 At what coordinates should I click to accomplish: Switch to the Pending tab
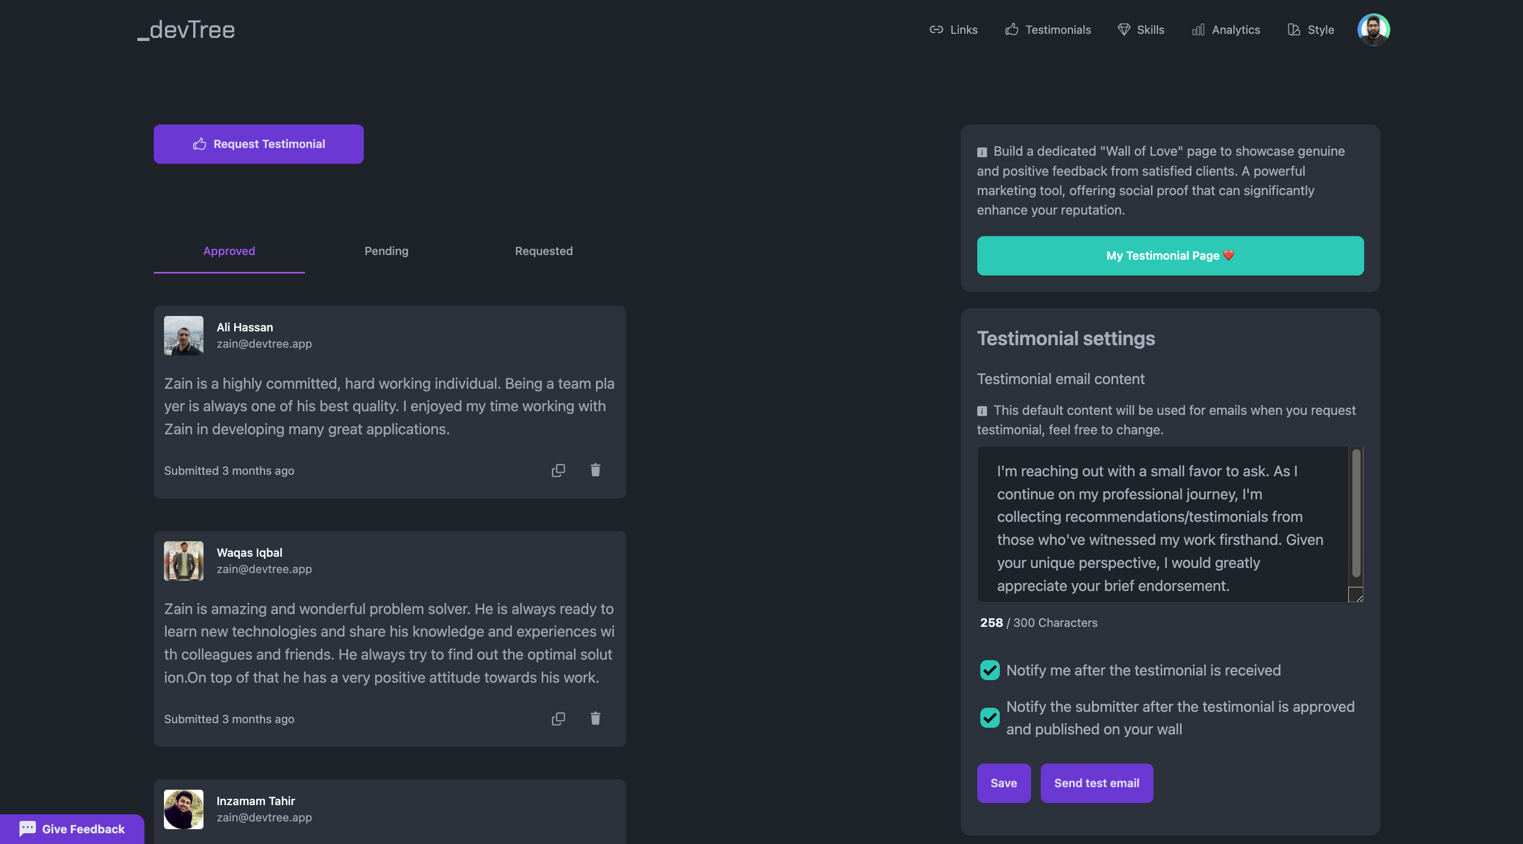coord(386,250)
